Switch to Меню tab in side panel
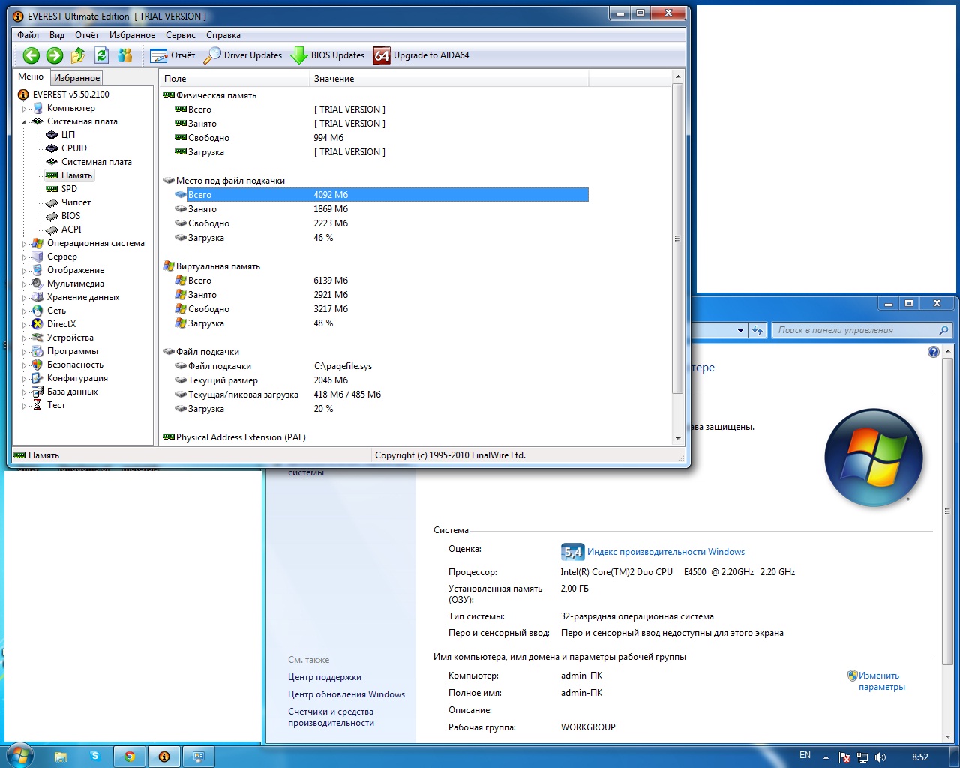Image resolution: width=960 pixels, height=768 pixels. [31, 76]
